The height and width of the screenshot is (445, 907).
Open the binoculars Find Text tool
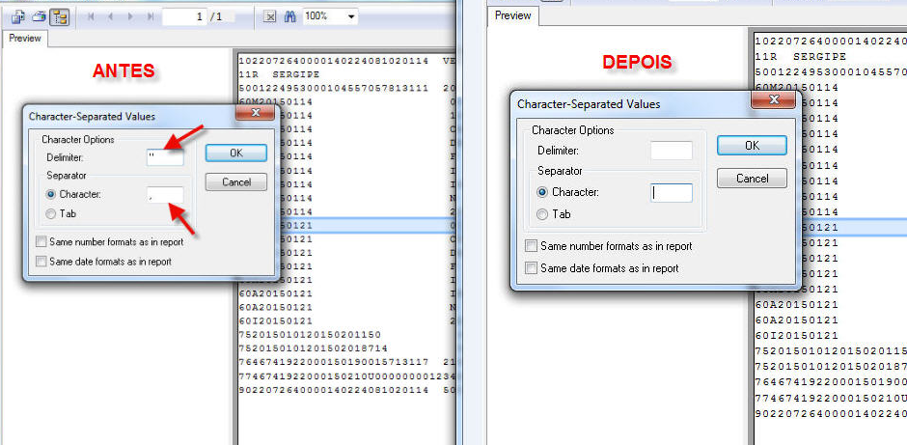pyautogui.click(x=289, y=16)
